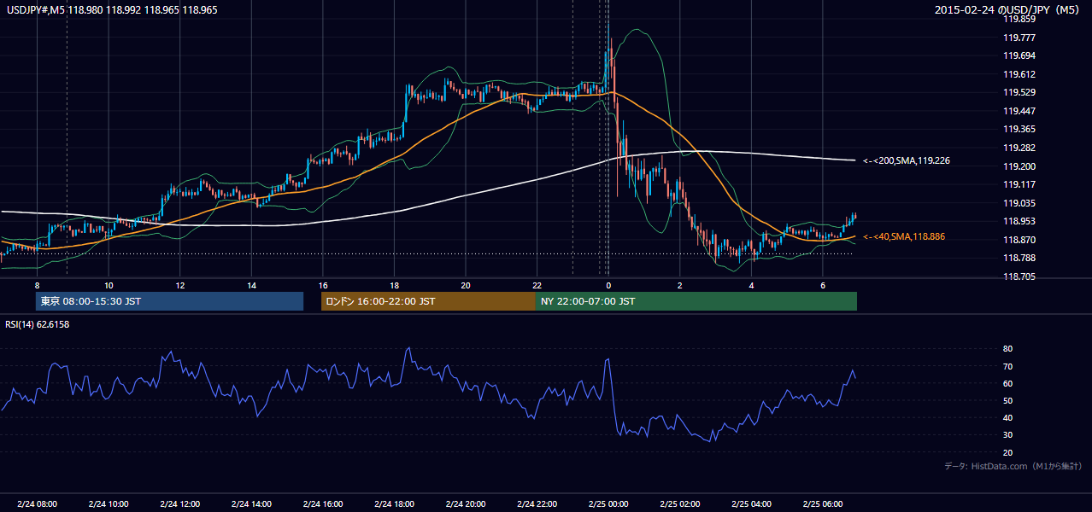The image size is (1092, 512).
Task: Click the chart title 2015-02-24 のUSD/JPY (M5)
Action: click(1008, 10)
